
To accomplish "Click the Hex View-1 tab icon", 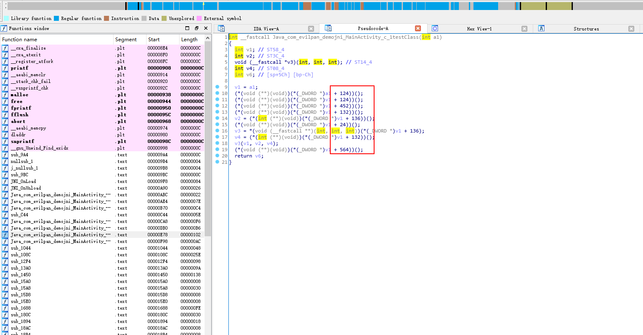I will pyautogui.click(x=435, y=28).
